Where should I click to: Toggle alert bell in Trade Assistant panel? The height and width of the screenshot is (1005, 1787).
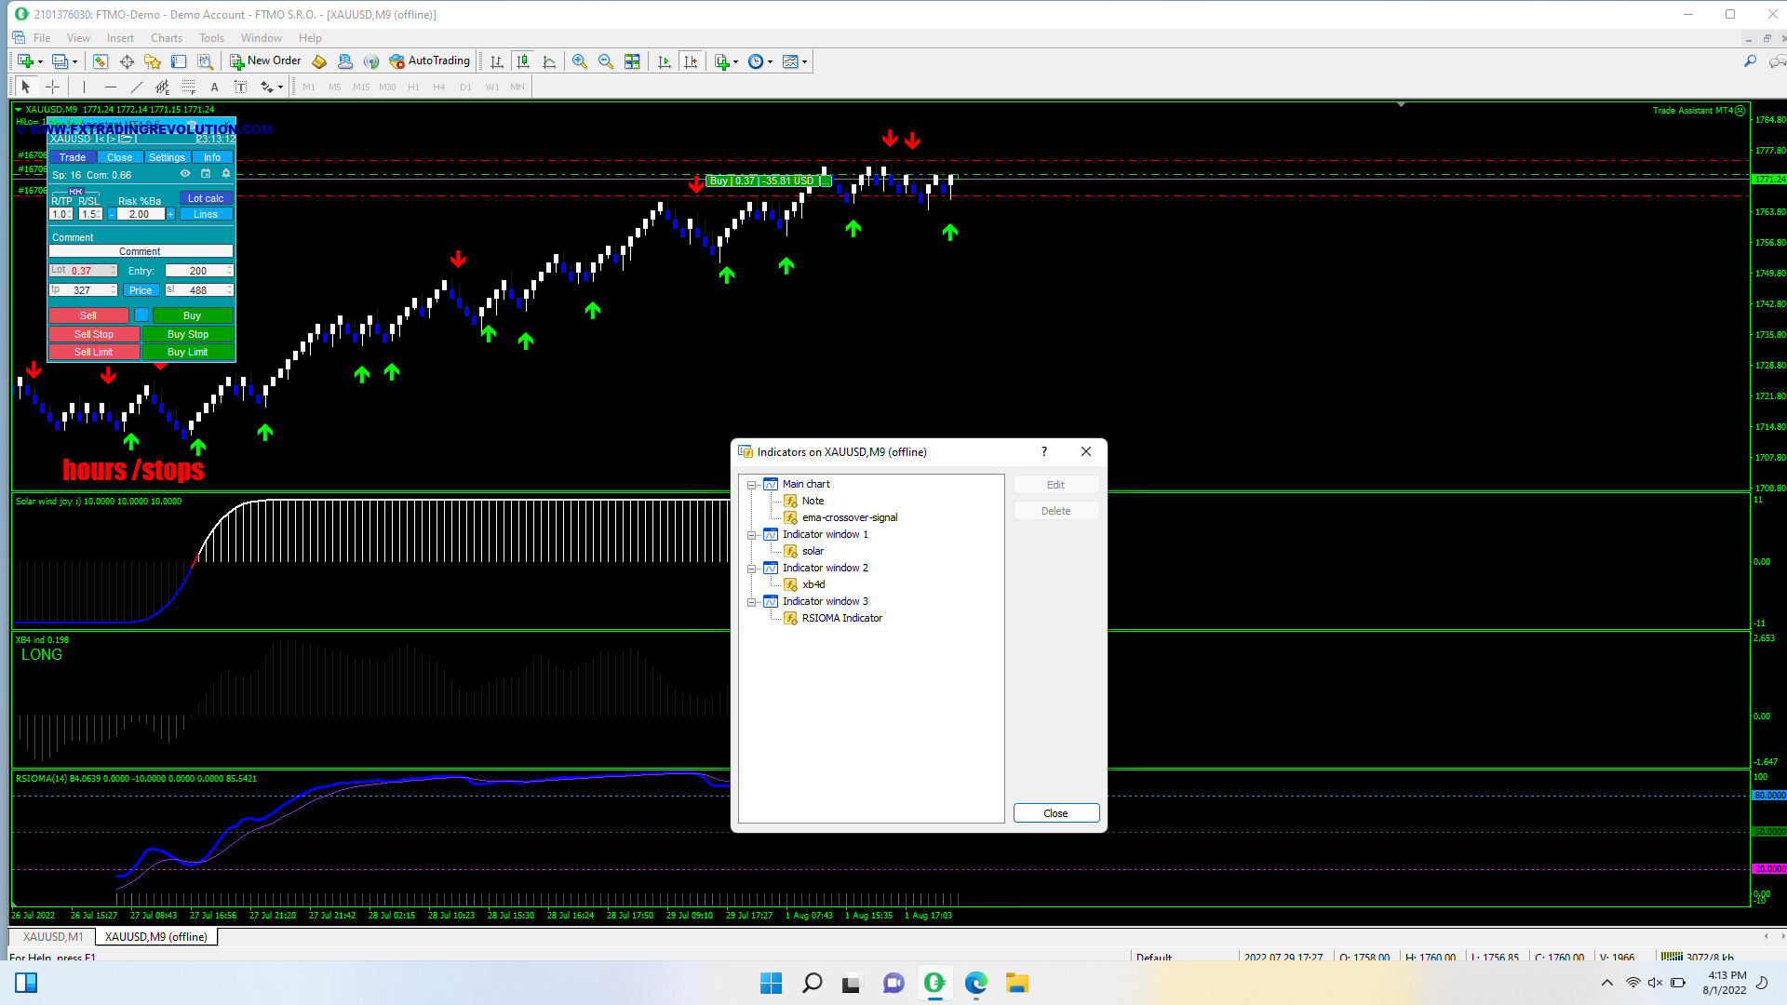coord(226,174)
